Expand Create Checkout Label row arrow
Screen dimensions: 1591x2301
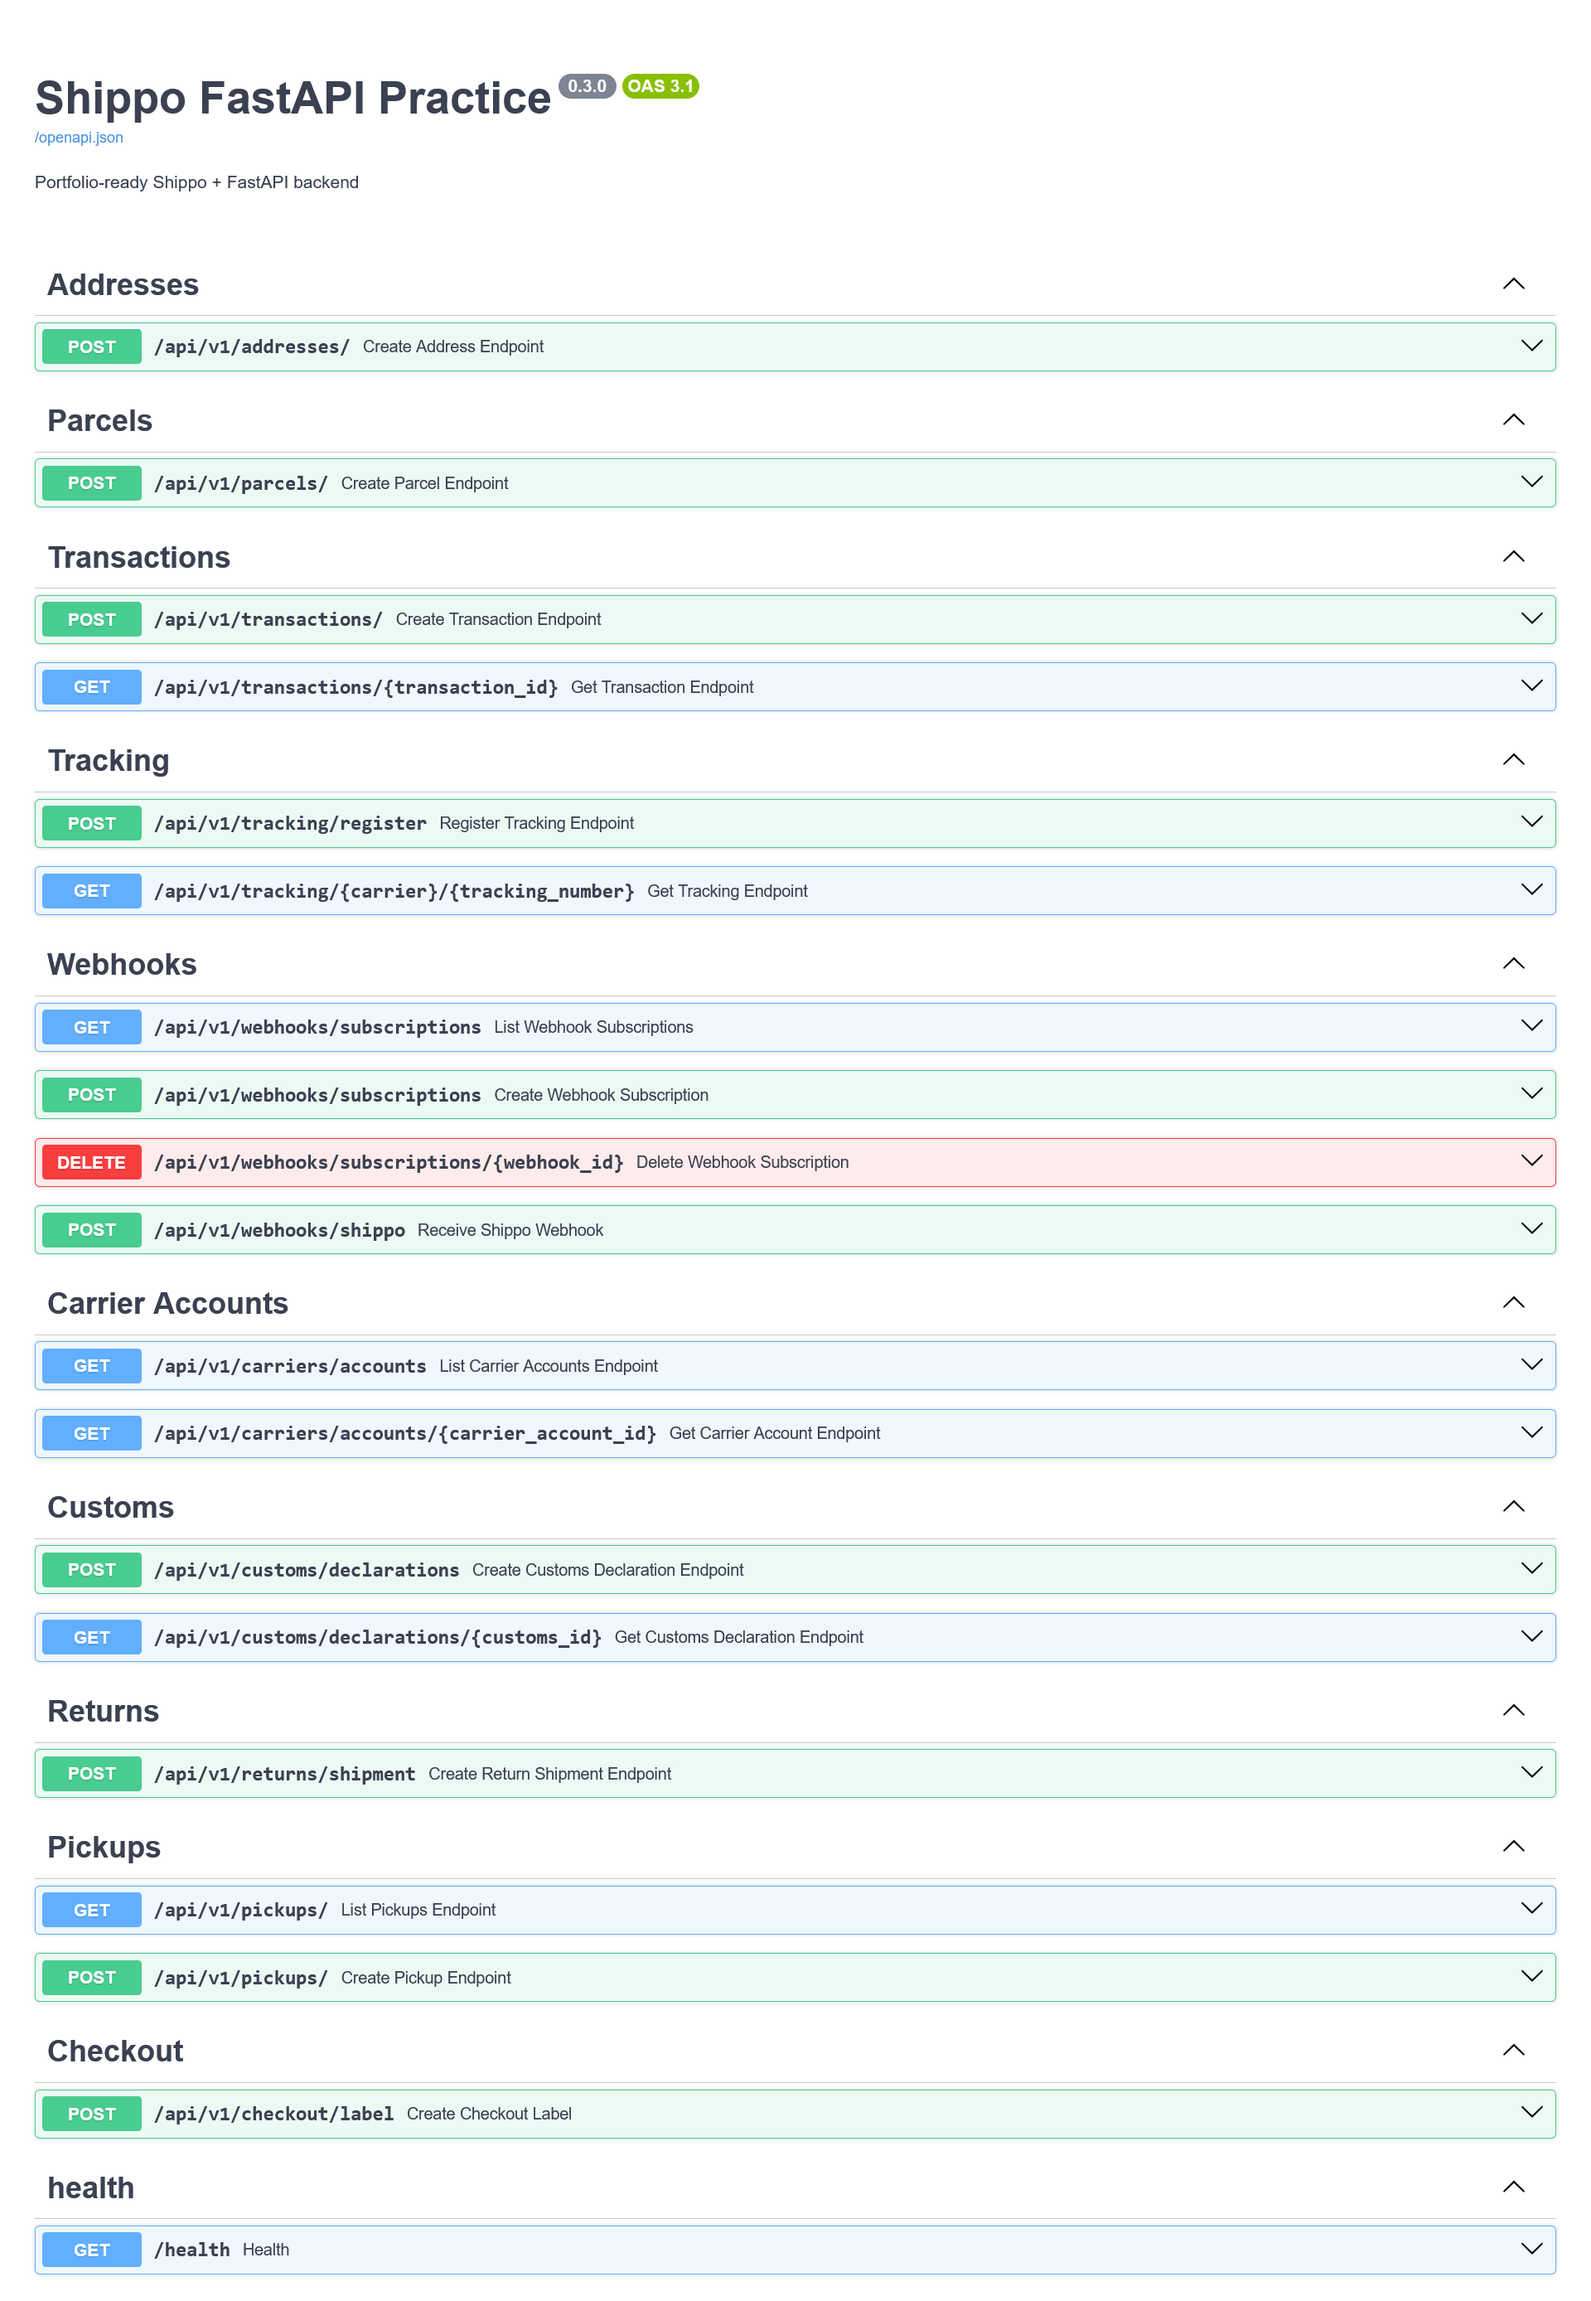[x=1531, y=2113]
